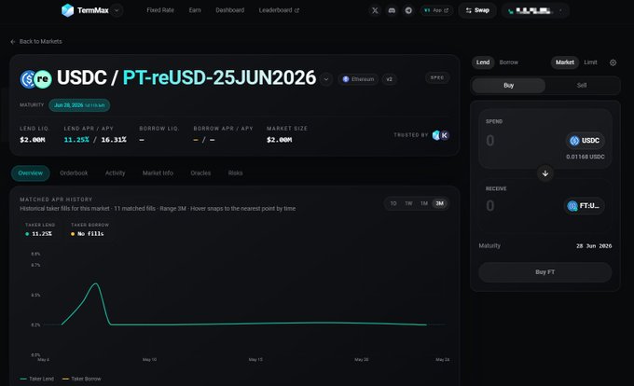Select the Overview tab
Viewport: 634px width, 386px height.
[x=31, y=173]
